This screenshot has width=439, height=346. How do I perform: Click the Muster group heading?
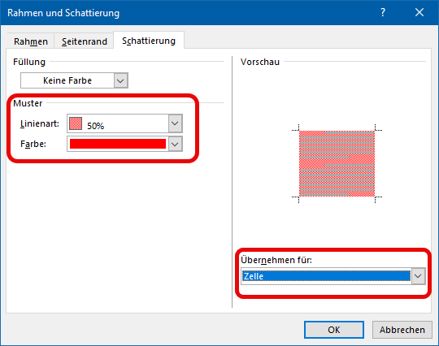(x=28, y=103)
